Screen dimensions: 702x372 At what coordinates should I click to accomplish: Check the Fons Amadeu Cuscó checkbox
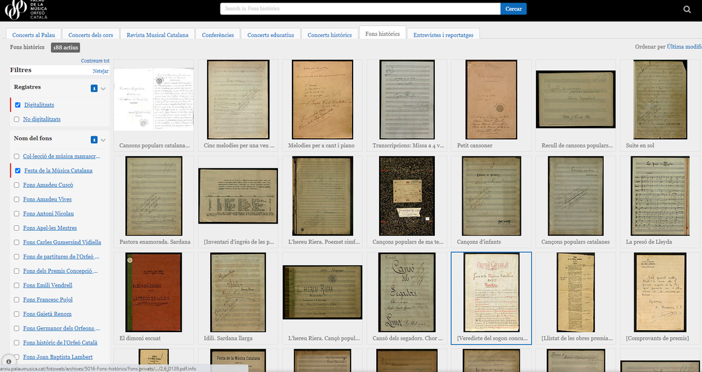coord(16,185)
